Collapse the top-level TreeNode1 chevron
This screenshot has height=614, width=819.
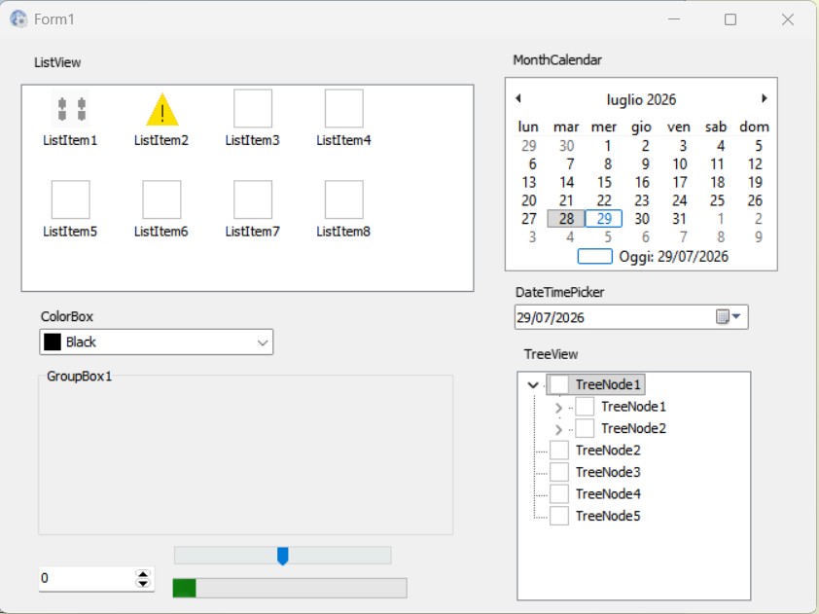tap(533, 385)
